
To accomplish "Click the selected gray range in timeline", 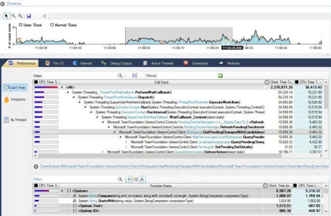I will pyautogui.click(x=179, y=35).
